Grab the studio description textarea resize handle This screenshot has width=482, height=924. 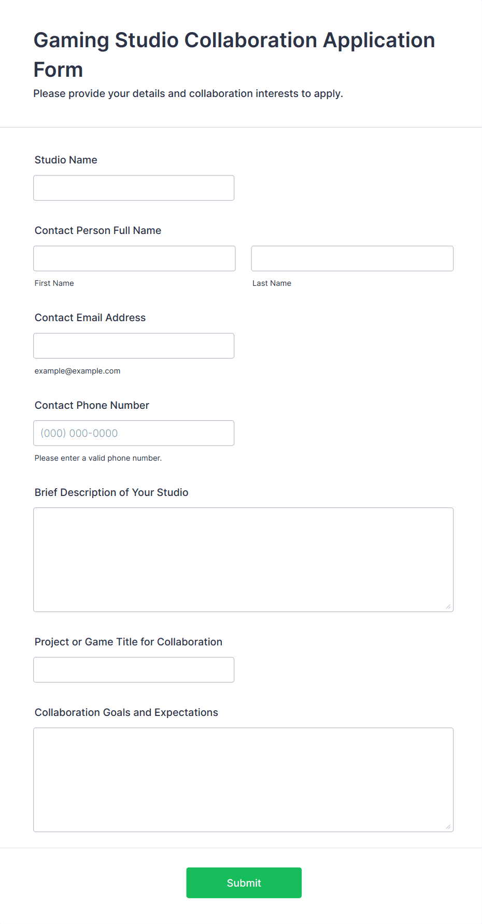point(448,606)
